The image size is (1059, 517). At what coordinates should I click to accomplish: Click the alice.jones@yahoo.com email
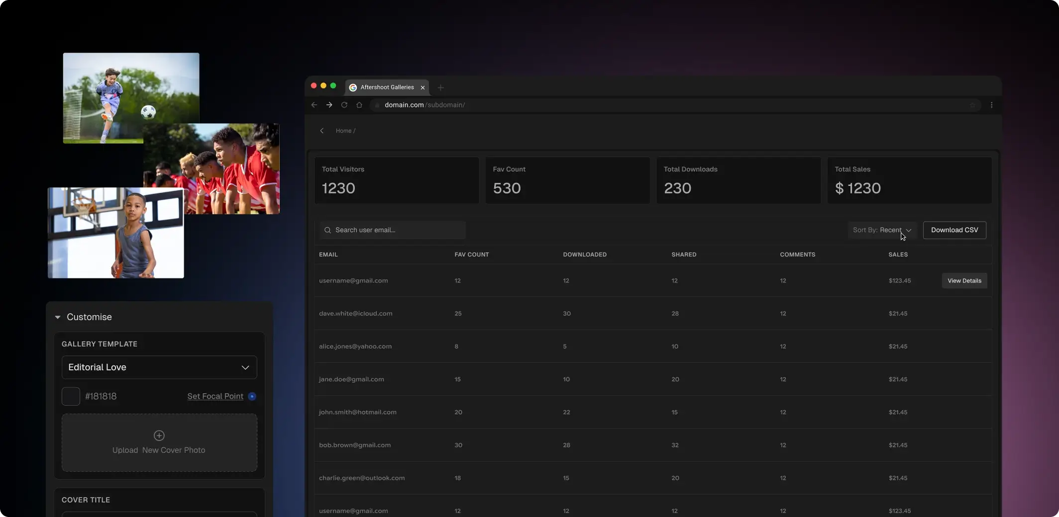tap(355, 346)
